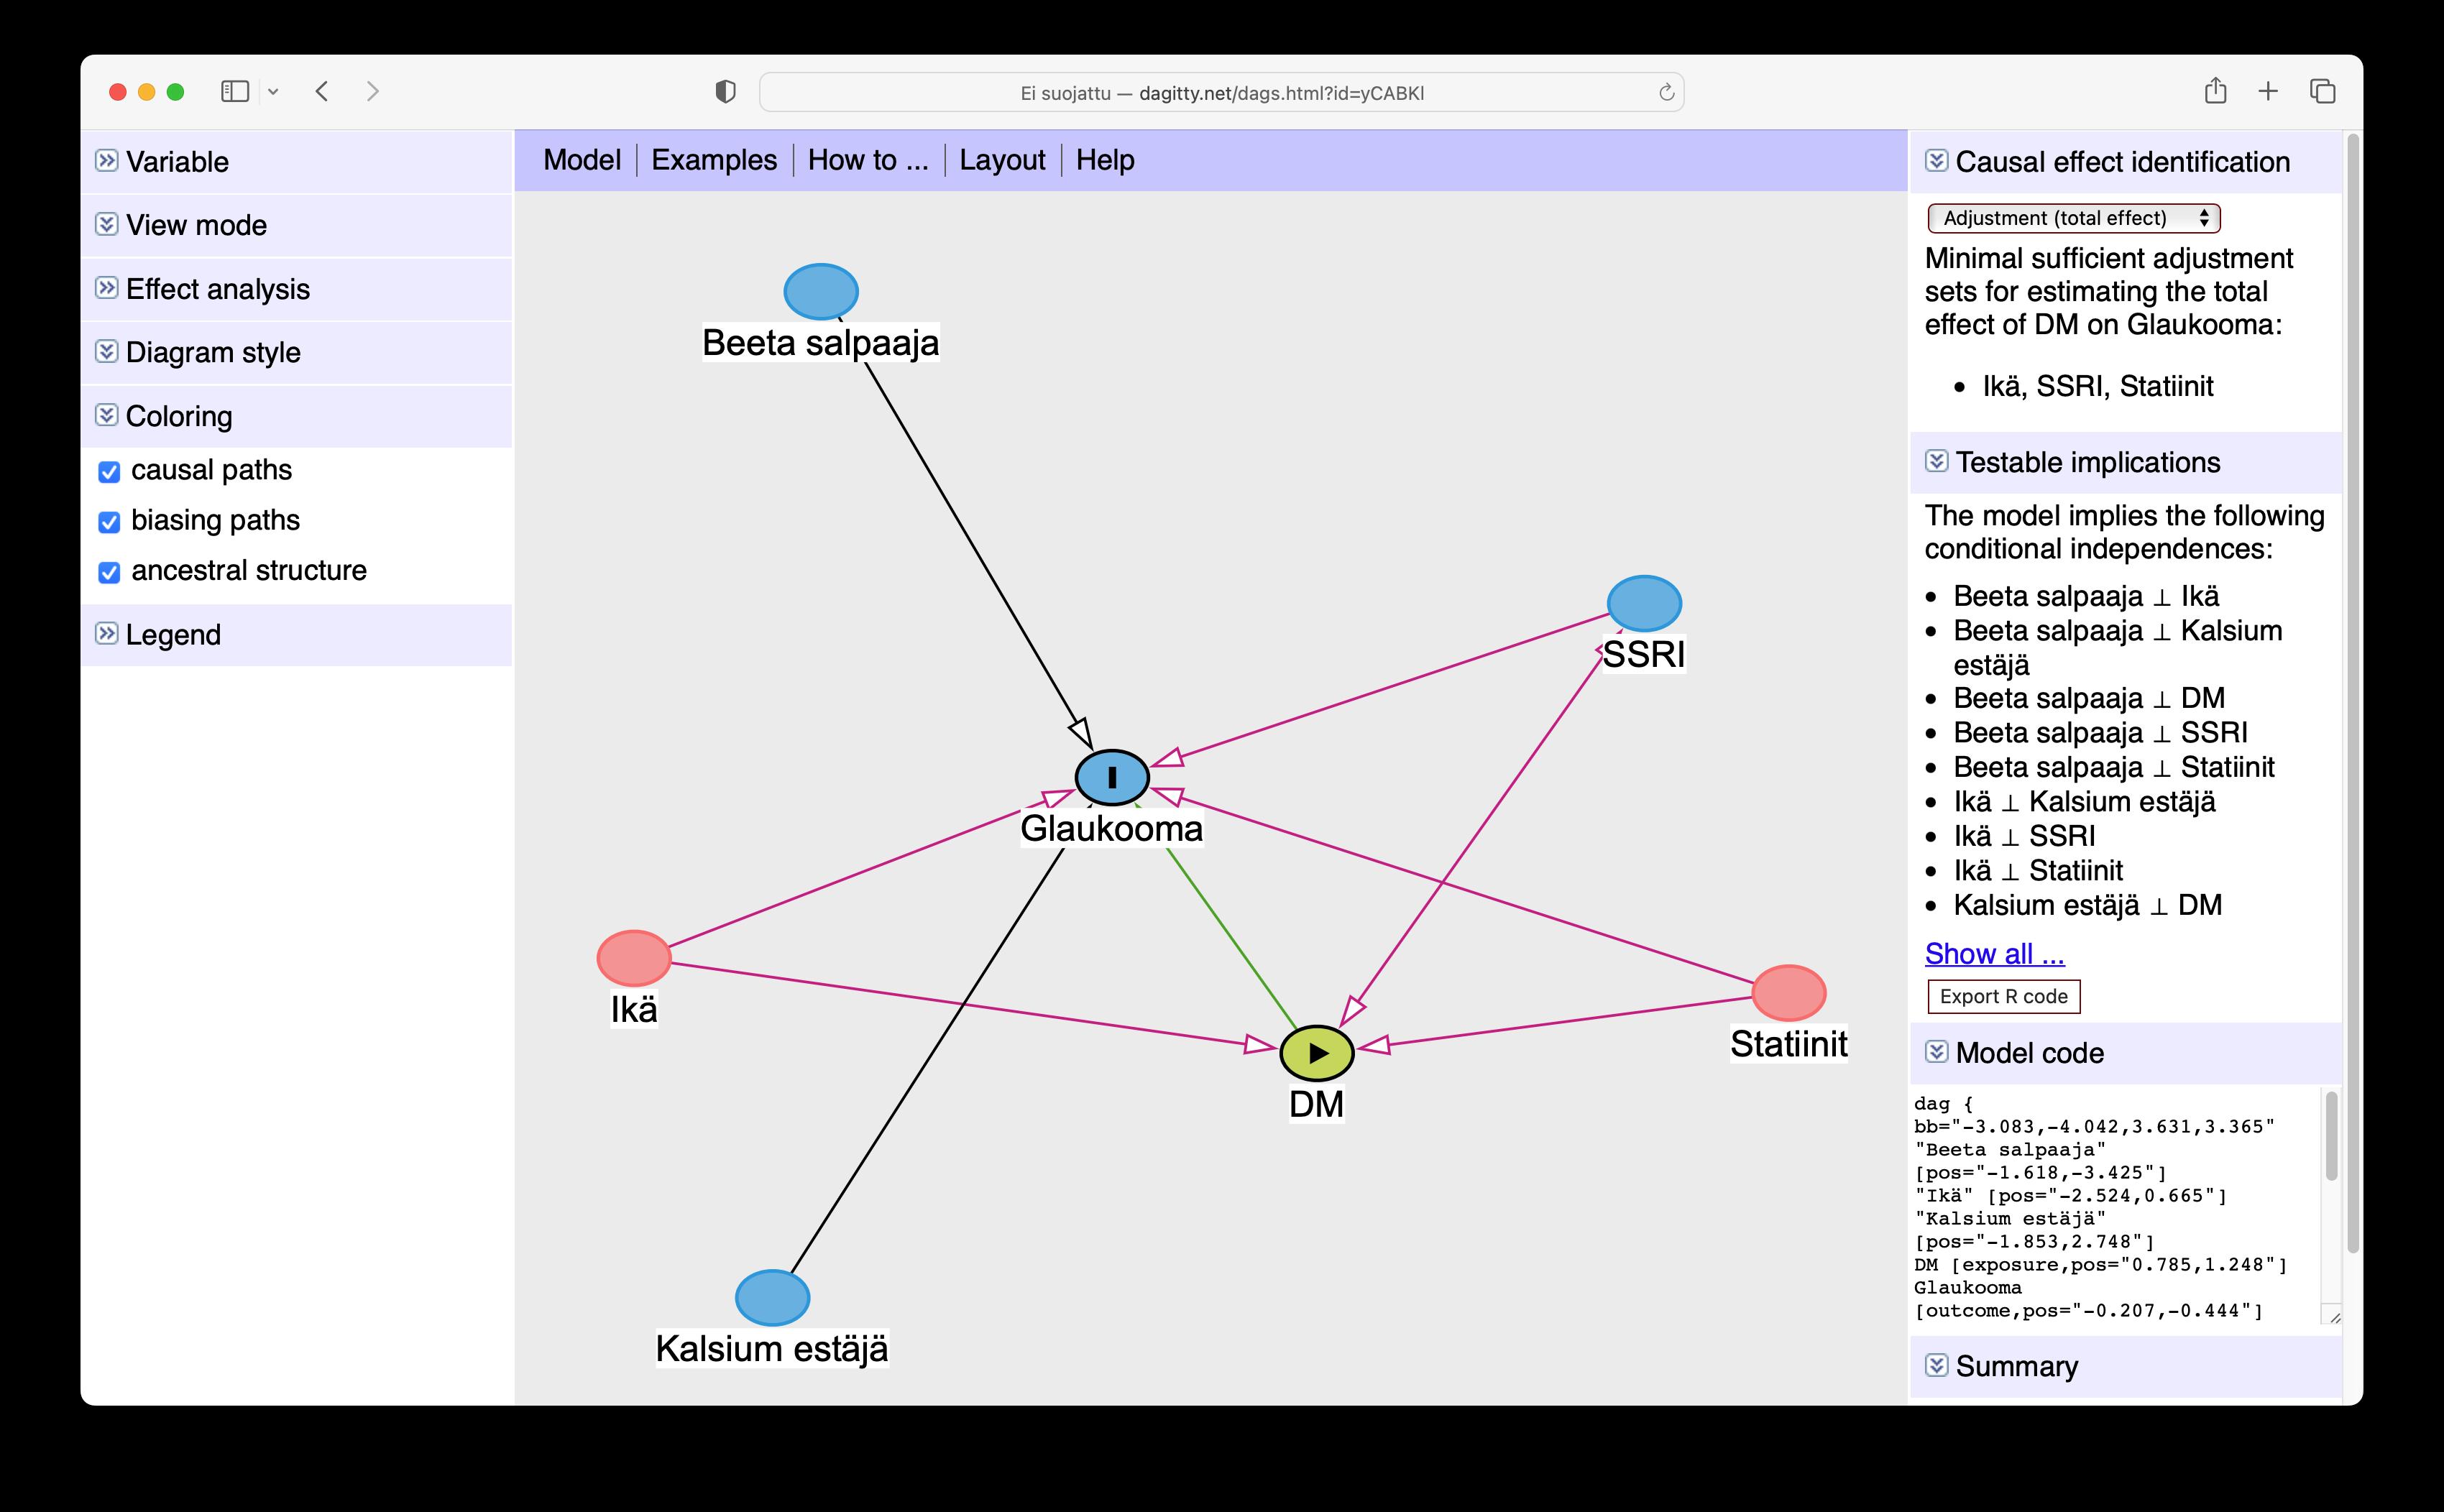Screen dimensions: 2444x1512
Task: Click the Show all ... link
Action: [1994, 954]
